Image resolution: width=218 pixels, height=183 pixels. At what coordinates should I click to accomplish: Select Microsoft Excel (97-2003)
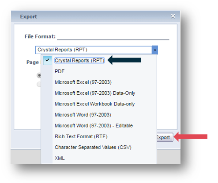(83, 82)
